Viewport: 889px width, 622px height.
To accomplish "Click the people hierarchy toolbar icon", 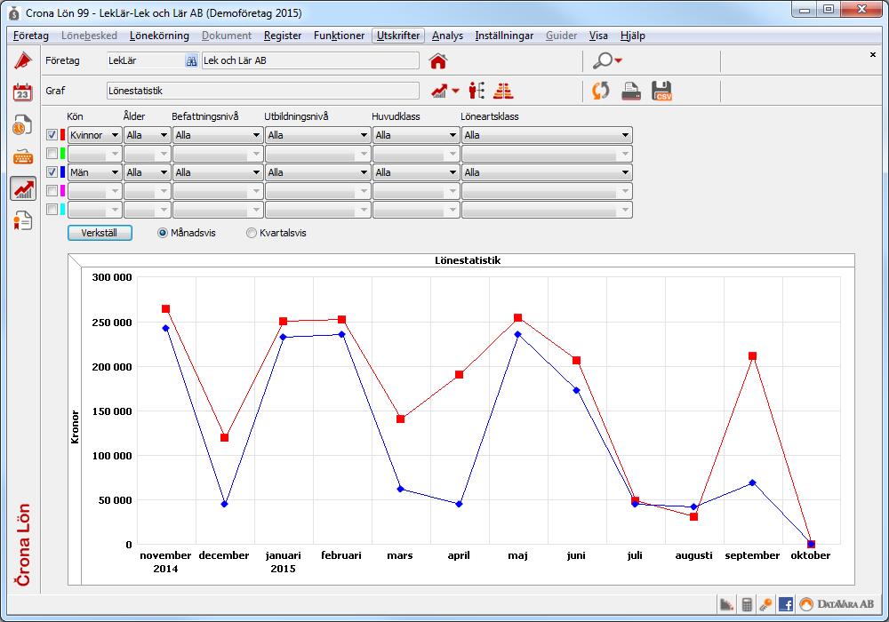I will (x=477, y=91).
